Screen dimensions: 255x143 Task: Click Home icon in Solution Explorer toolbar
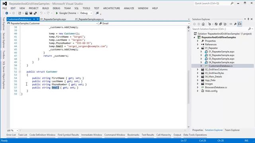(203, 24)
